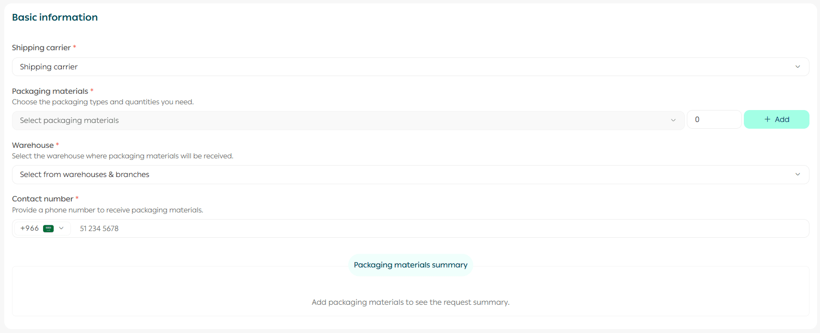Click the Warehouse field label
This screenshot has width=820, height=333.
pos(33,145)
